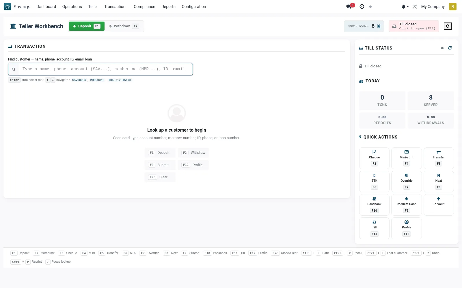The image size is (462, 288).
Task: Go to the Reports menu
Action: click(168, 7)
